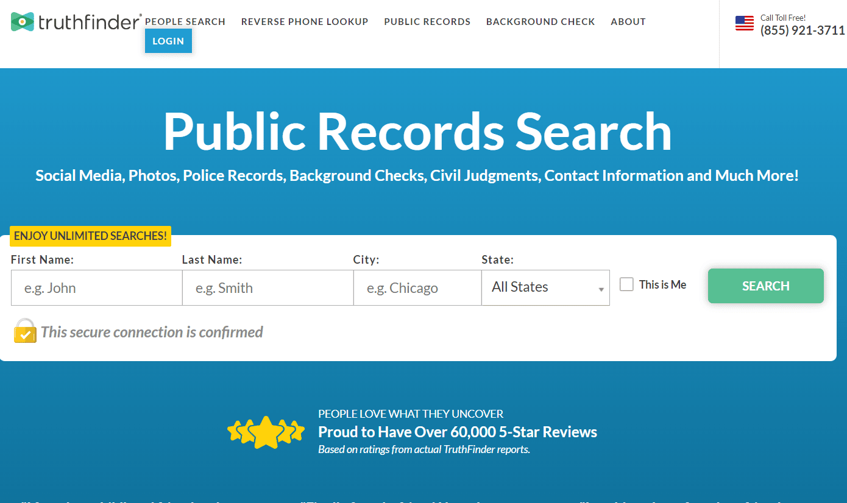Go to Reverse Phone Lookup
Screen dimensions: 847x503
(305, 21)
